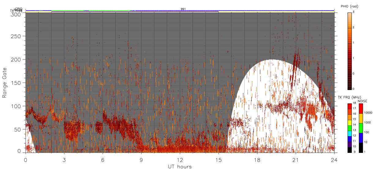Click the "991" CPID label

point(183,9)
